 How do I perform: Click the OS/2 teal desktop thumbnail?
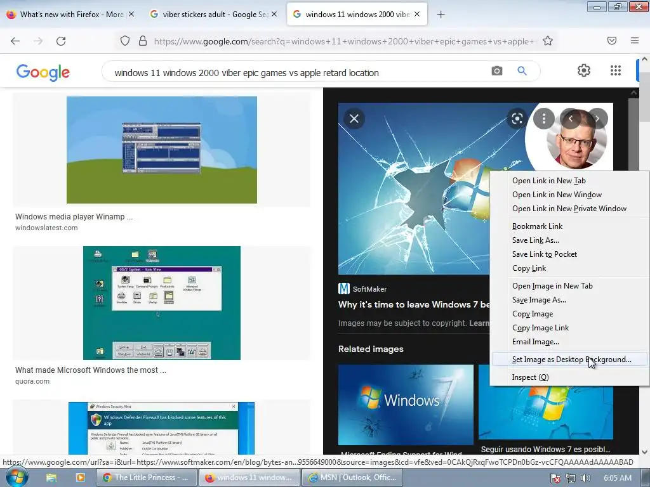tap(162, 303)
